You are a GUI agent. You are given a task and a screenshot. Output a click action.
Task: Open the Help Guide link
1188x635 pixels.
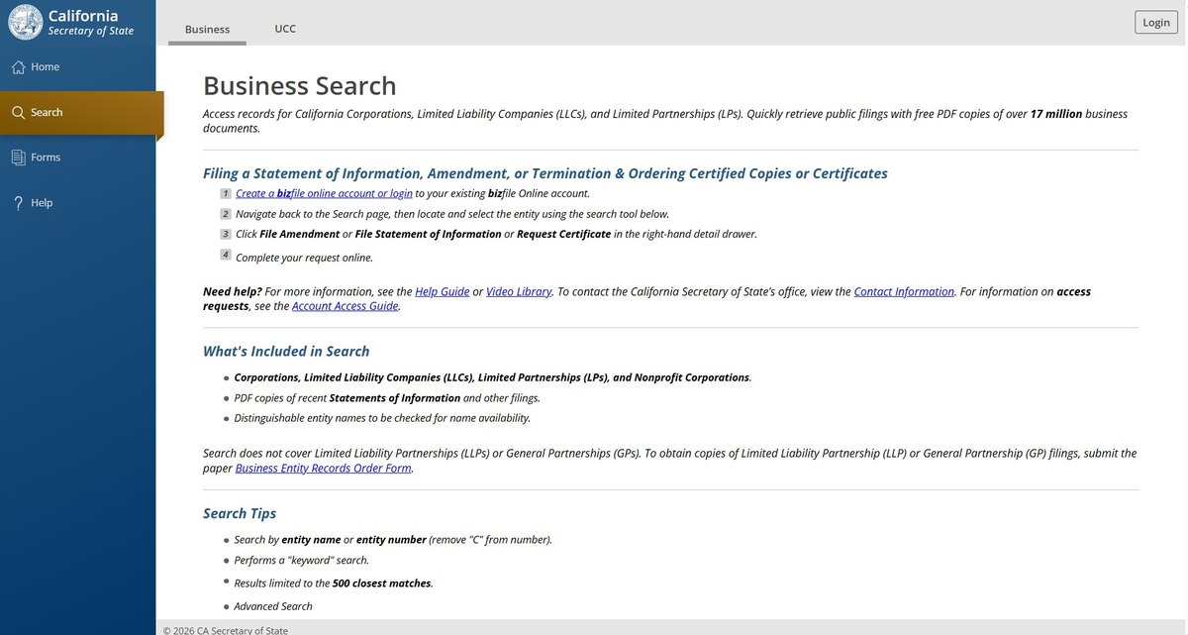(442, 292)
